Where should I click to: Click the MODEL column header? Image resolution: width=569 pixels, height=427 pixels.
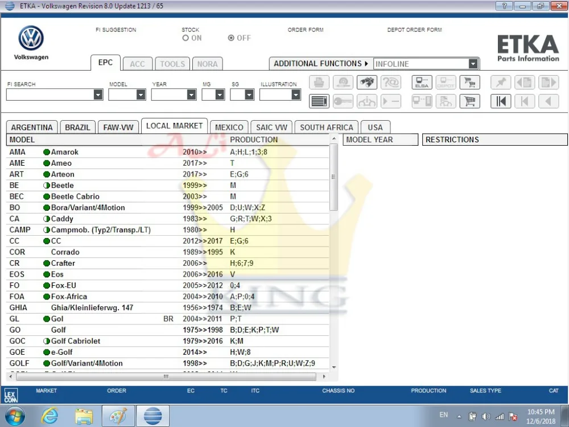point(22,140)
